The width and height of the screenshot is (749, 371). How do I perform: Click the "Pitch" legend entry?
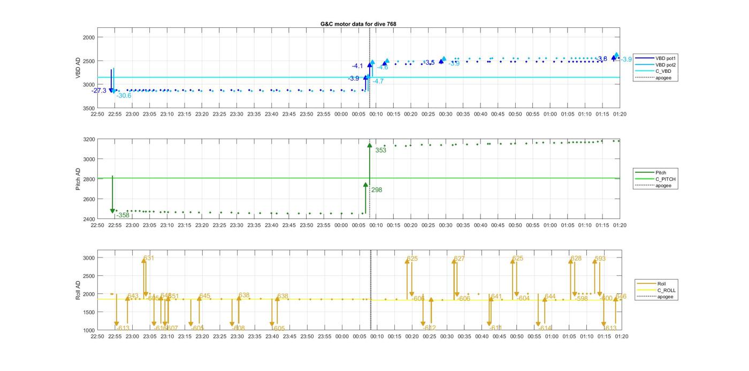click(661, 172)
